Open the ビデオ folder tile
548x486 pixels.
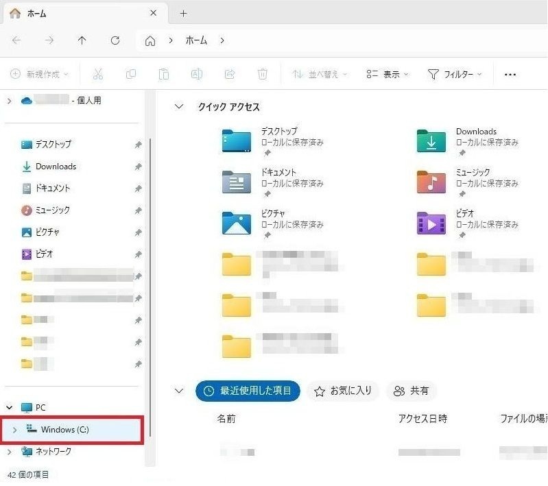click(x=432, y=223)
